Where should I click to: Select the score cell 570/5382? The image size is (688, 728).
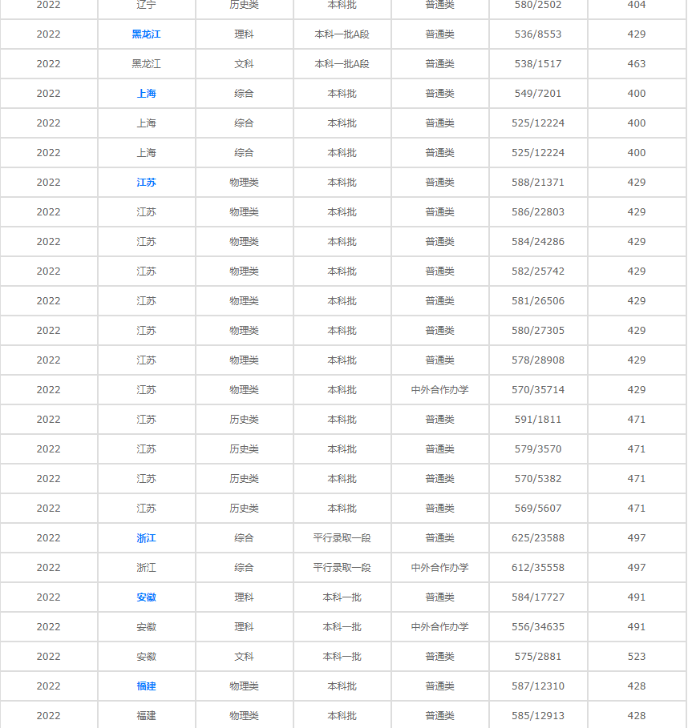pyautogui.click(x=538, y=479)
